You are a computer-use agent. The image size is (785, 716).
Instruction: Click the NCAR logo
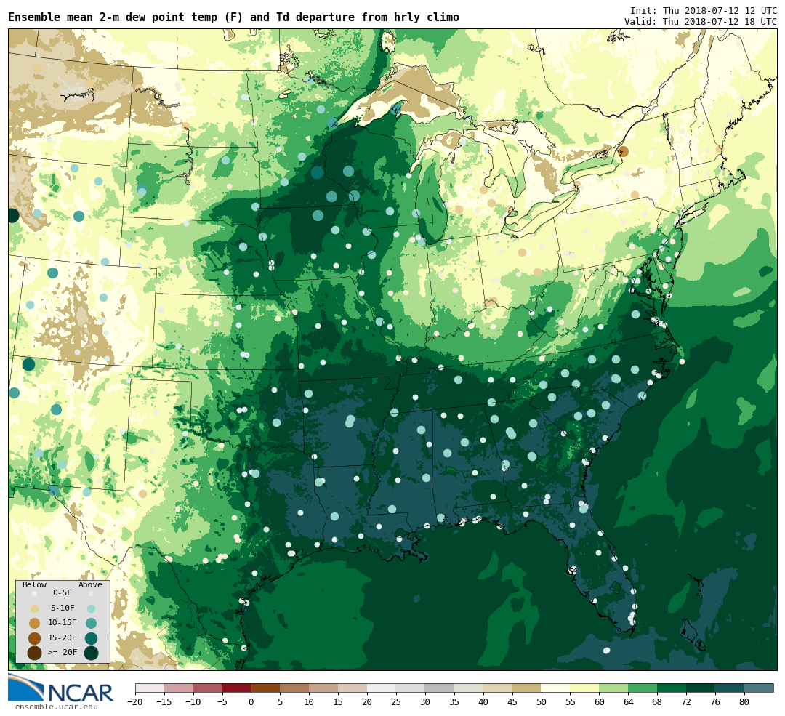(61, 688)
